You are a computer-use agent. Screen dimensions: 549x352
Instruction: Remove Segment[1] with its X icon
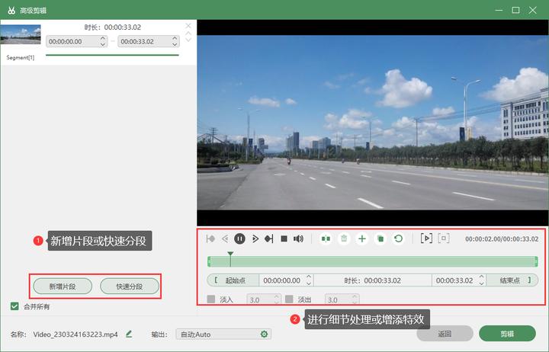tap(188, 26)
